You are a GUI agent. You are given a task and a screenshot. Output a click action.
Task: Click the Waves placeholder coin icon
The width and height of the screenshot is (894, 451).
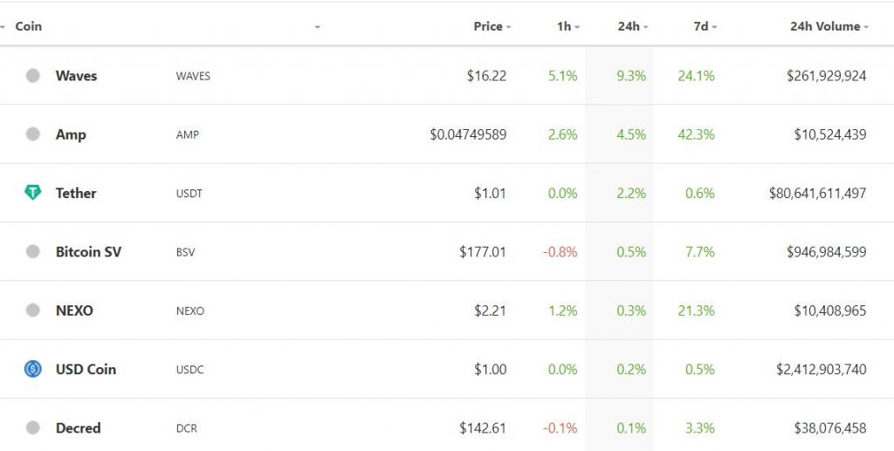coord(33,75)
